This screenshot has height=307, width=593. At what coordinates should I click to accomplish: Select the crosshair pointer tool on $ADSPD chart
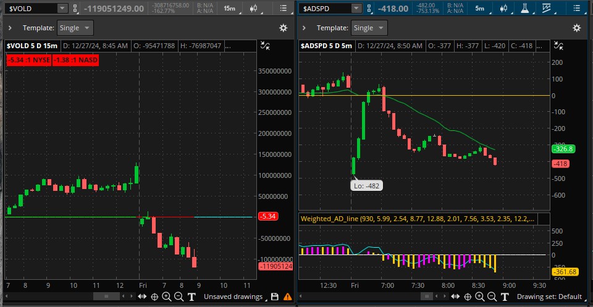tap(468, 296)
